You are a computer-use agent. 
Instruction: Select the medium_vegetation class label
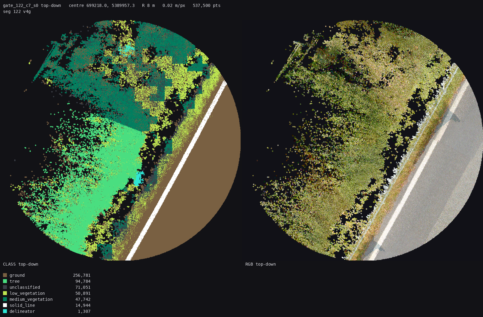tap(31, 299)
